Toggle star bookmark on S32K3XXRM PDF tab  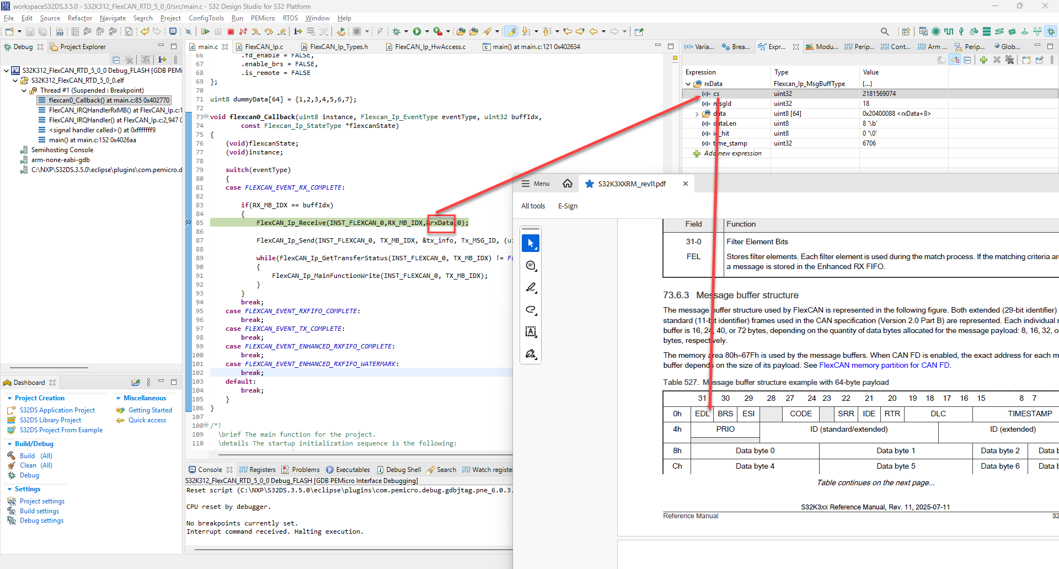click(x=589, y=184)
